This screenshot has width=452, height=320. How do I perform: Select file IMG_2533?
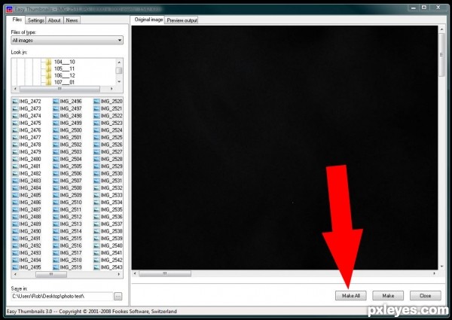click(x=111, y=195)
